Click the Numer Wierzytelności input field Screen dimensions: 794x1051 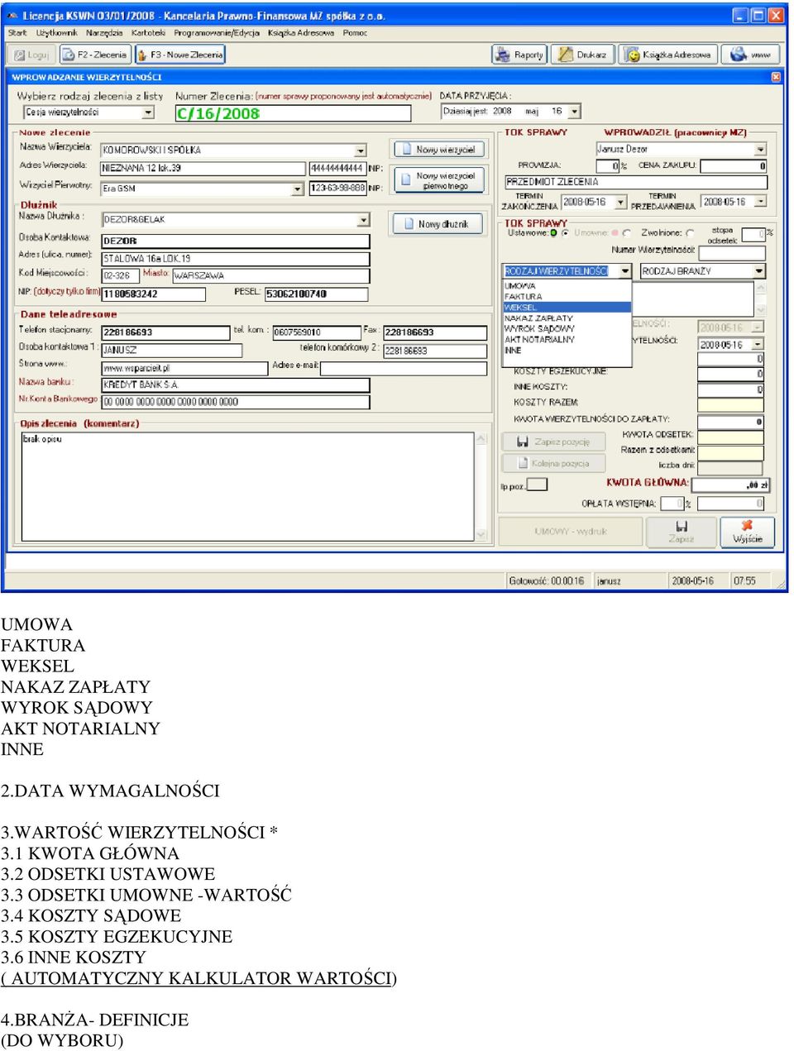tap(731, 251)
